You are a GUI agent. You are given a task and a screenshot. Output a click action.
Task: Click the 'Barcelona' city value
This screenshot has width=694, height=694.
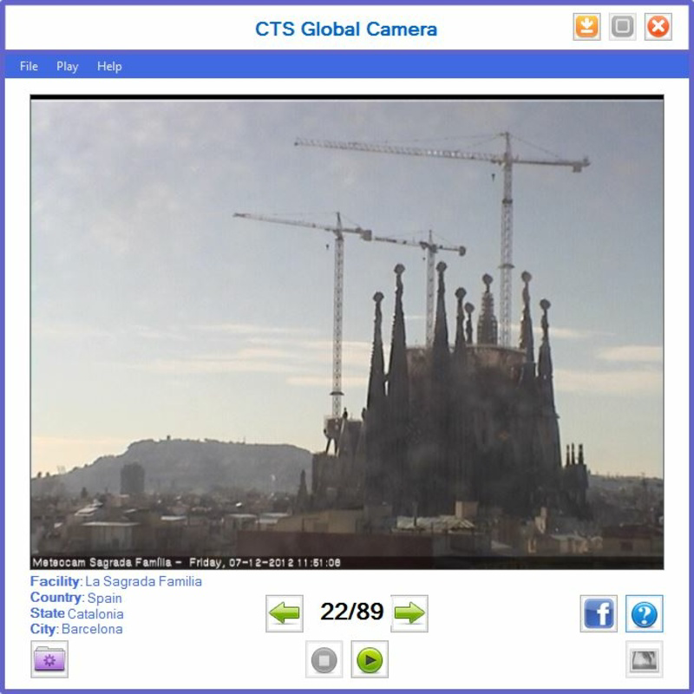[x=92, y=629]
